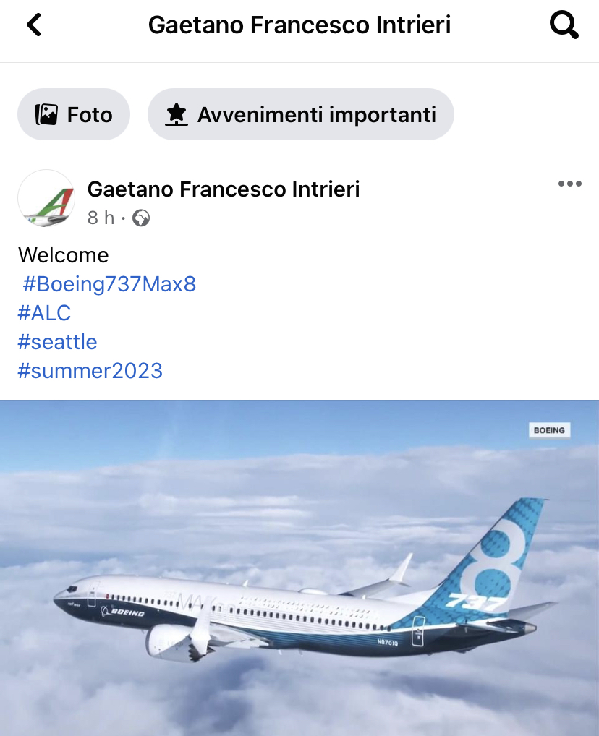The width and height of the screenshot is (599, 736).
Task: Open the #summer2023 hashtag
Action: click(90, 371)
